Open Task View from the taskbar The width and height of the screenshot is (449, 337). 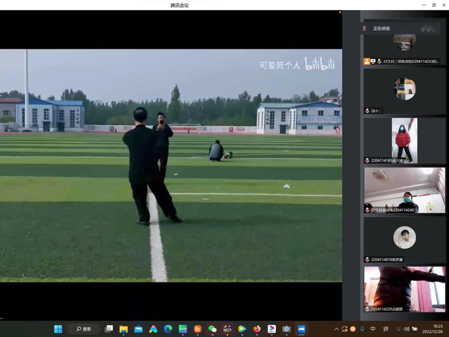[109, 329]
